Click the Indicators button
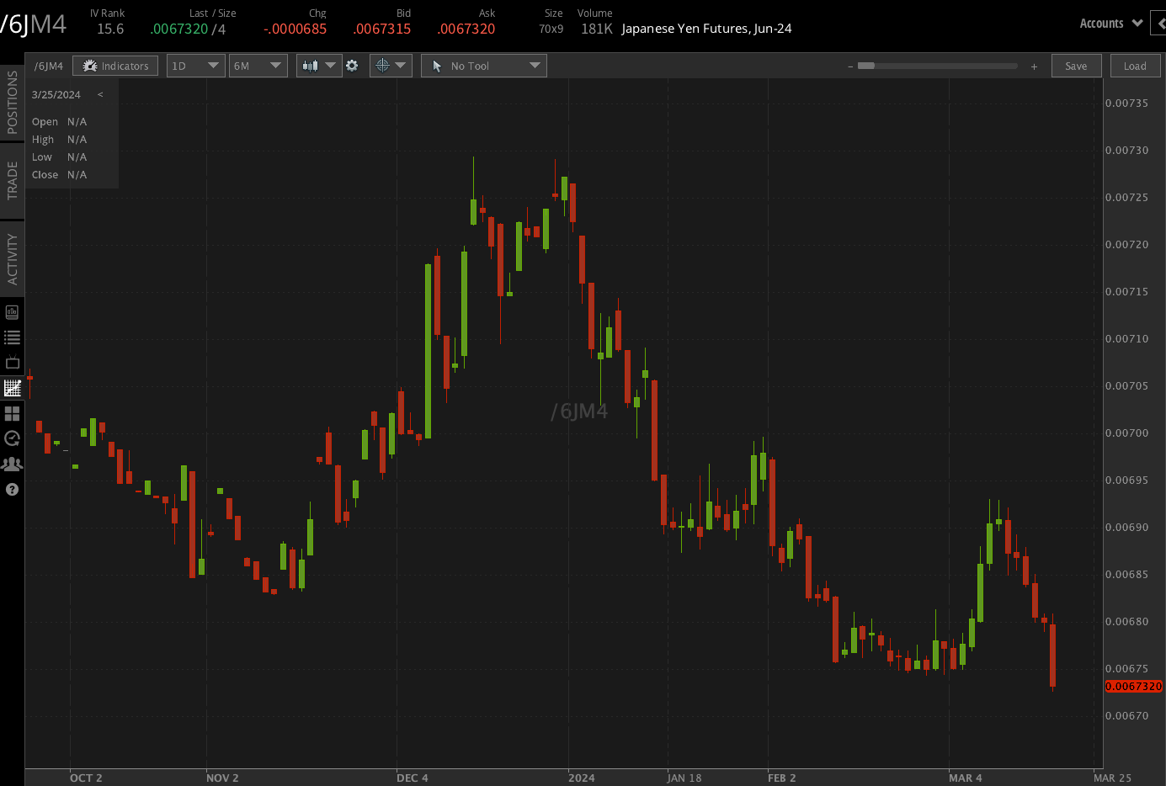Viewport: 1166px width, 786px height. pyautogui.click(x=115, y=65)
